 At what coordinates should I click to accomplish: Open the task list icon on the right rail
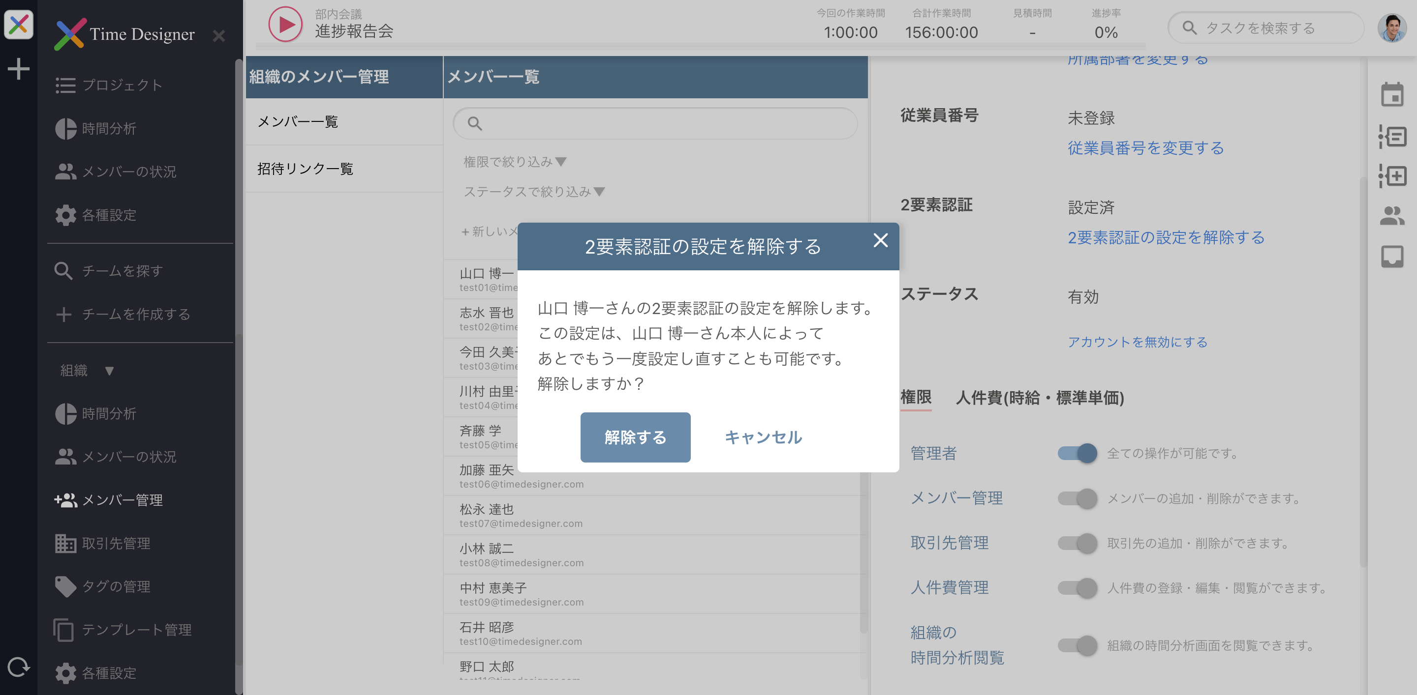[1392, 137]
